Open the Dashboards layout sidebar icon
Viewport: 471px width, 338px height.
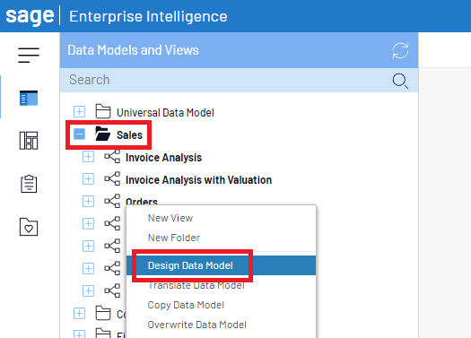pos(29,141)
